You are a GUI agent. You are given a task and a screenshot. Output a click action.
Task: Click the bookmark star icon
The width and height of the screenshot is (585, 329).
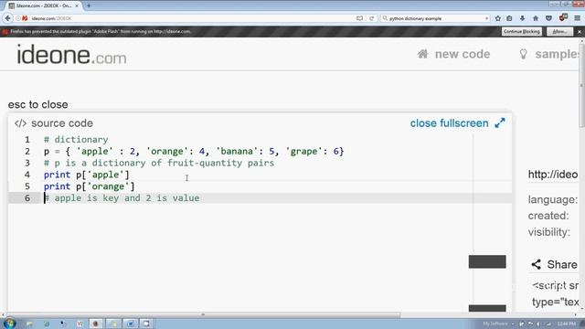(x=497, y=18)
